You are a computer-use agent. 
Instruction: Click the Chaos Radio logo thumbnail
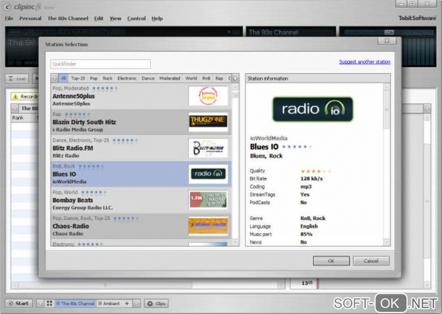tap(208, 226)
